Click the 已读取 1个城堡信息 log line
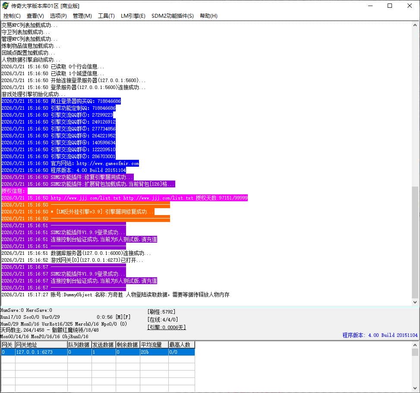This screenshot has height=393, width=420. click(53, 73)
